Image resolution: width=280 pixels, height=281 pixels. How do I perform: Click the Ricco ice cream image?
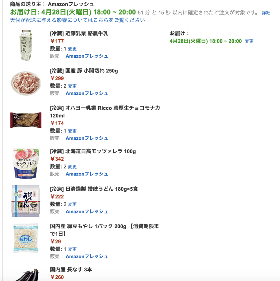26,120
